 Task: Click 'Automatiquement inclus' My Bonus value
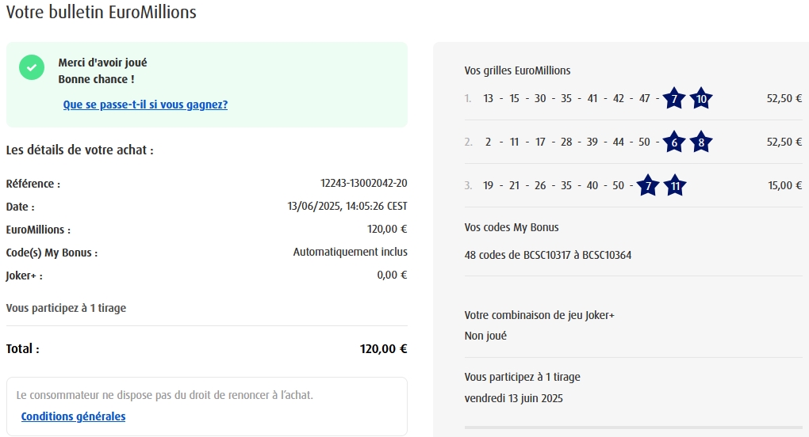[350, 253]
